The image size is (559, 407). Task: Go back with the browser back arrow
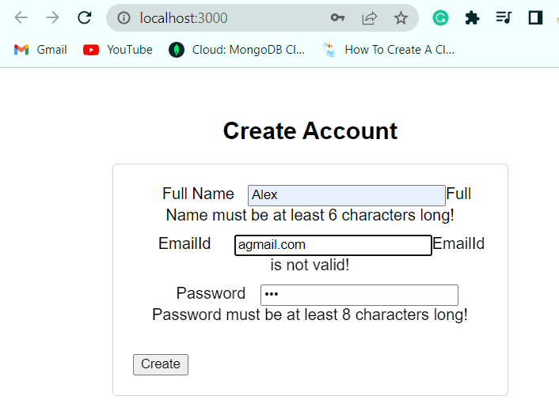click(21, 17)
